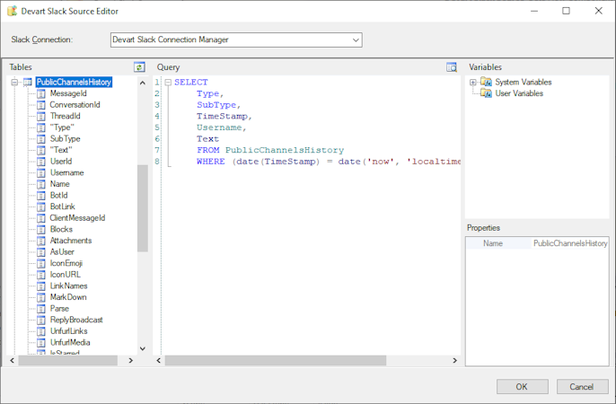Select the Name column in tree
This screenshot has width=616, height=404.
59,184
